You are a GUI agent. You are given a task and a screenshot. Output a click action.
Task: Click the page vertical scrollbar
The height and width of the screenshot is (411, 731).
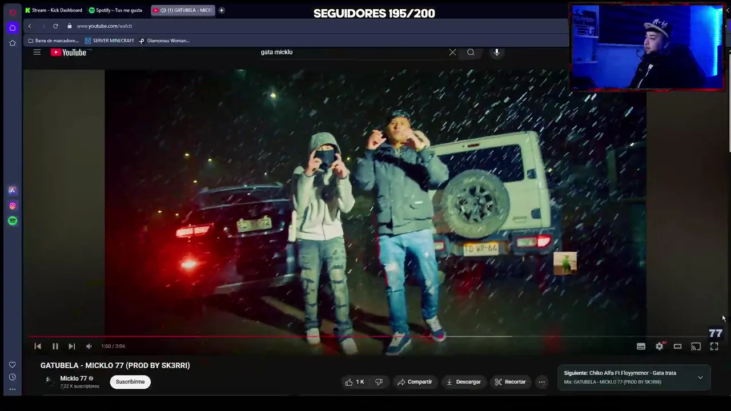729,103
